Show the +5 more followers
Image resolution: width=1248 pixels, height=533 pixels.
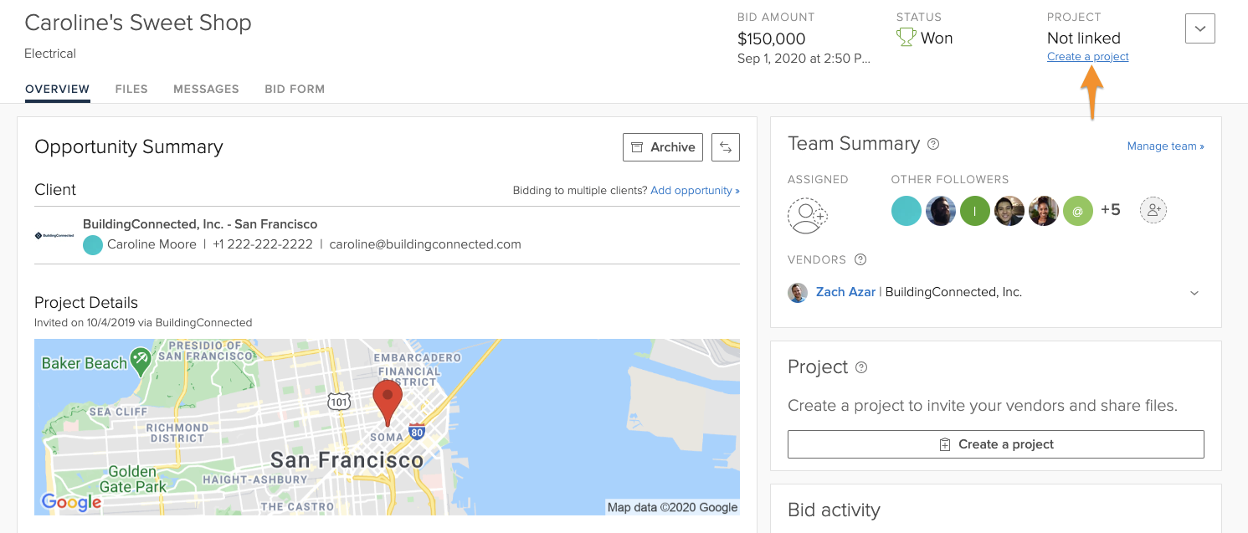pos(1110,210)
